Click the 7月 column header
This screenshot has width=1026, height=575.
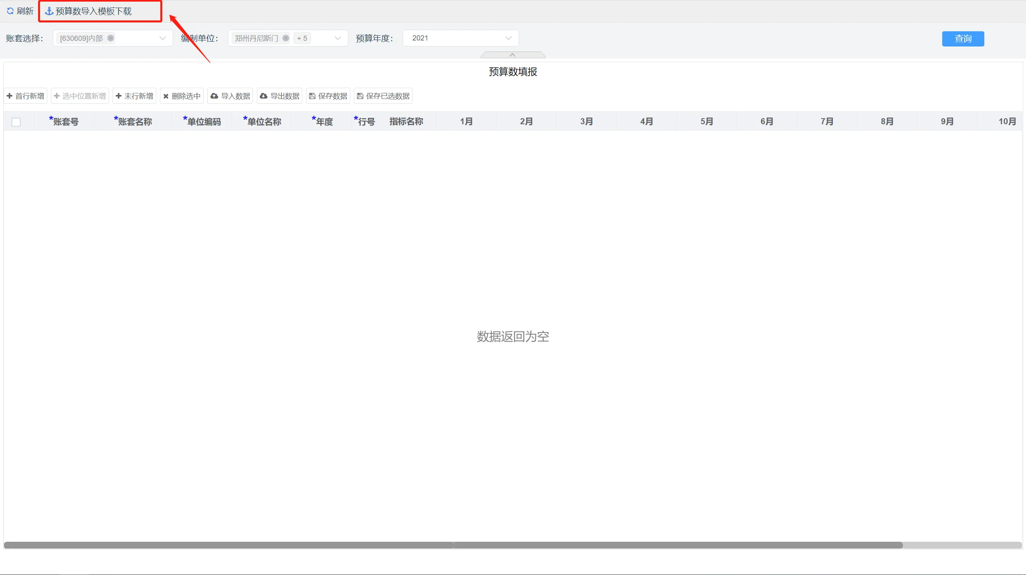pos(827,121)
